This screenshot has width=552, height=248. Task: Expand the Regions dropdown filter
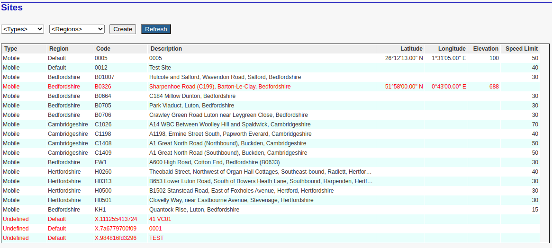pyautogui.click(x=77, y=29)
